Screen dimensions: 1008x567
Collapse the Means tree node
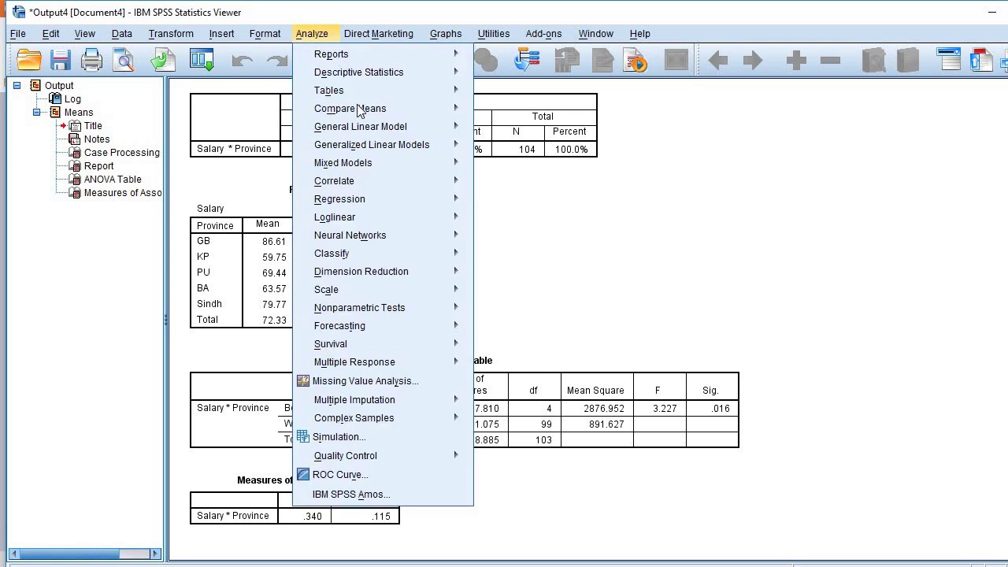coord(36,112)
